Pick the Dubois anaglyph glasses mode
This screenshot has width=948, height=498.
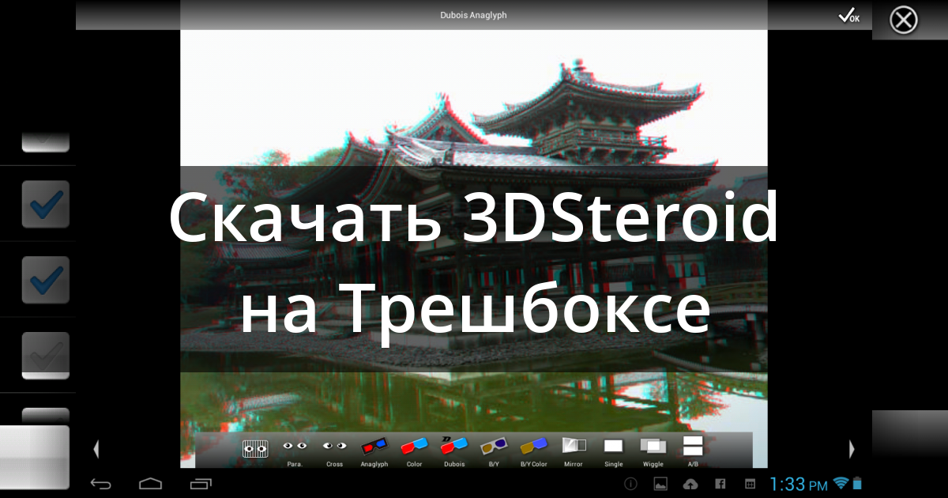454,452
